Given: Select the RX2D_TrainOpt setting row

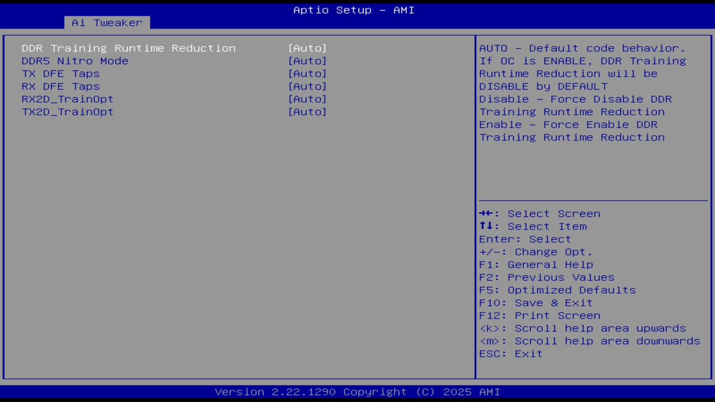Looking at the screenshot, I should pos(67,99).
